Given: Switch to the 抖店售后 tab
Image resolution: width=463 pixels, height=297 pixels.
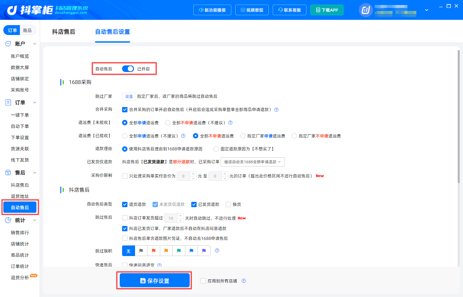Looking at the screenshot, I should pos(64,32).
